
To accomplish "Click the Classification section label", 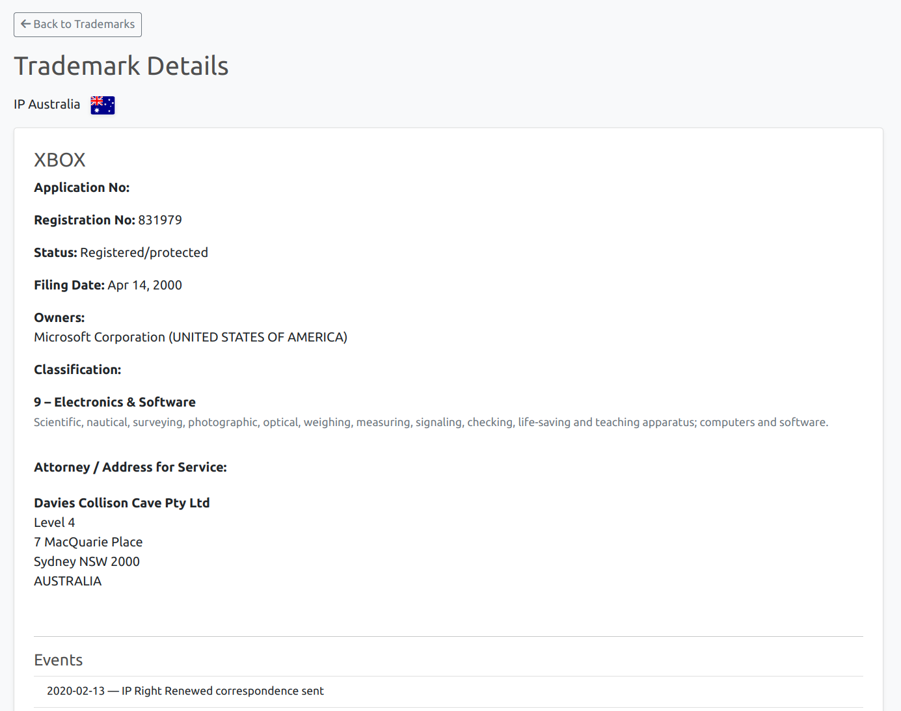I will [77, 369].
